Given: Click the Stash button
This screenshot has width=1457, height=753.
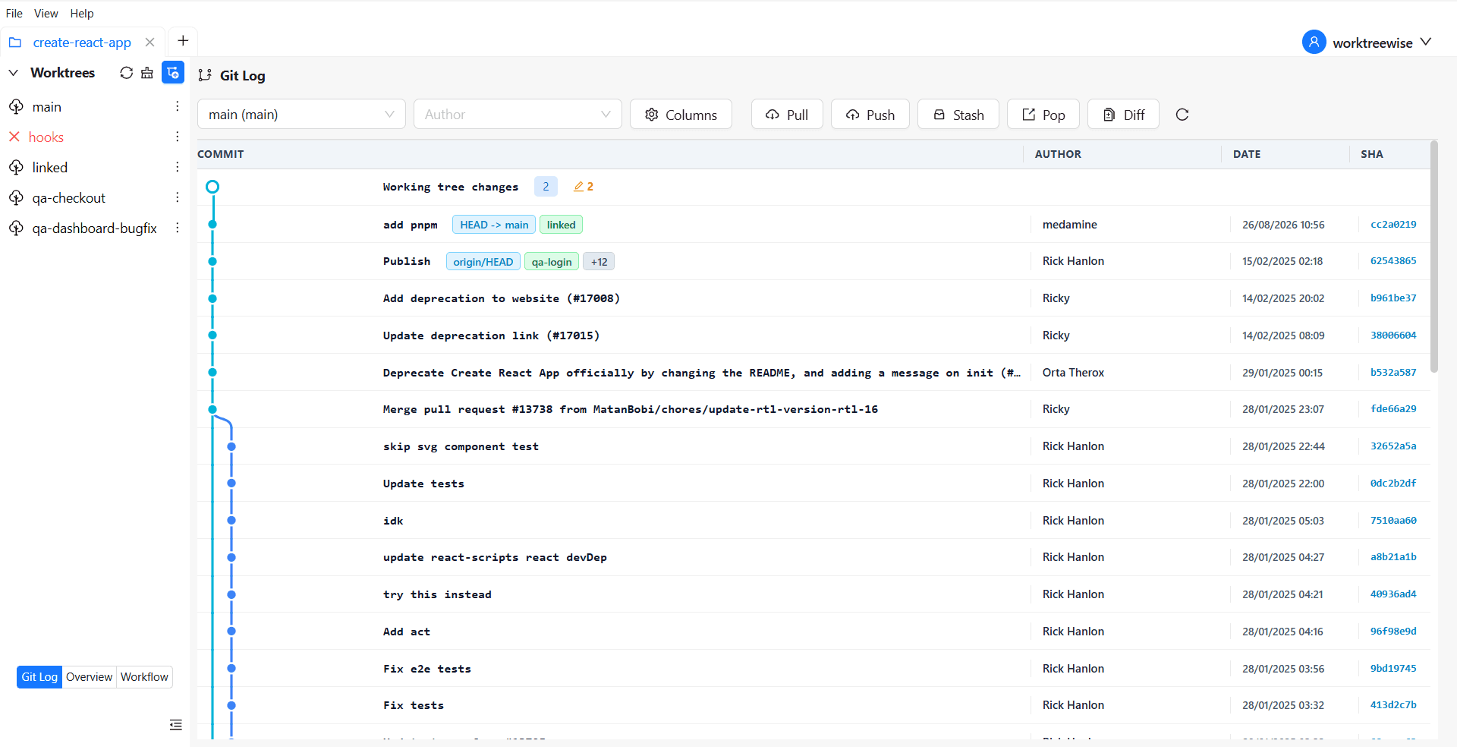Looking at the screenshot, I should [958, 115].
